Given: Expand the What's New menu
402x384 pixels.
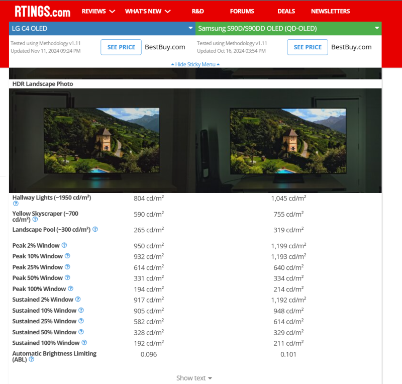Looking at the screenshot, I should click(x=148, y=11).
